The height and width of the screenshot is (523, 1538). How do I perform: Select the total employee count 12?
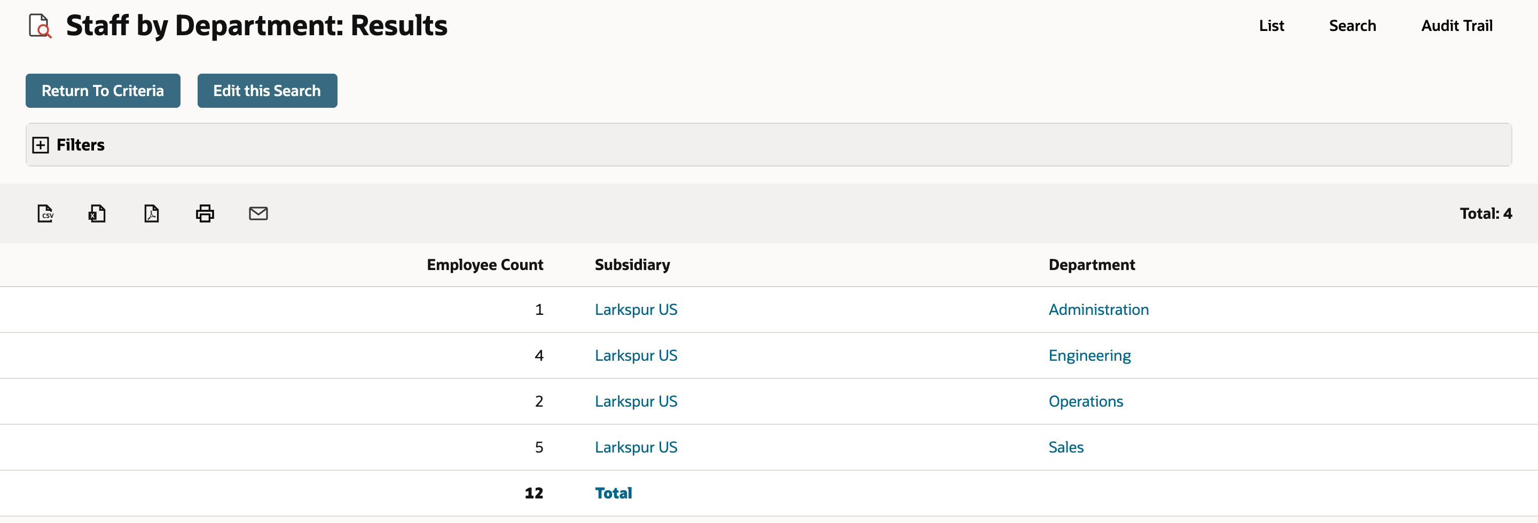534,493
